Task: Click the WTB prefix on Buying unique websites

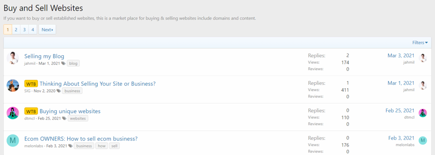Action: (x=31, y=111)
